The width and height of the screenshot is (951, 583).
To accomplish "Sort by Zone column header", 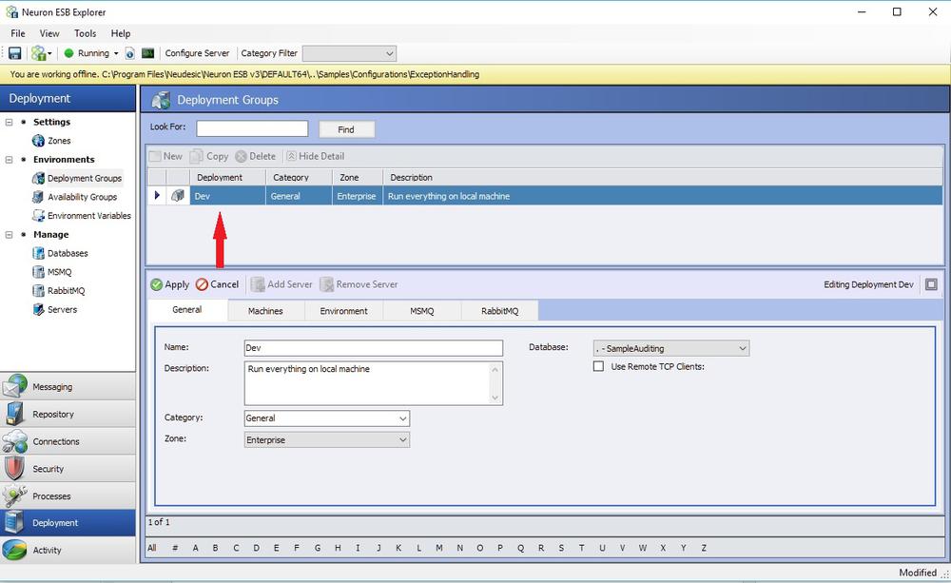I will (x=358, y=177).
